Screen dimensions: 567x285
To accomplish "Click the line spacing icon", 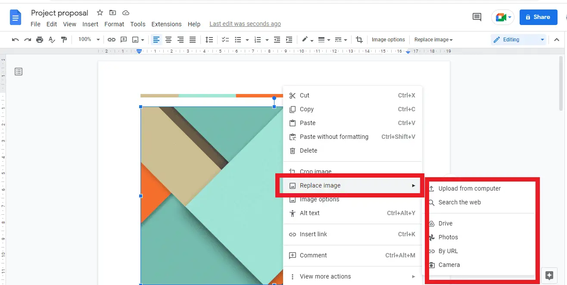I will click(x=209, y=39).
